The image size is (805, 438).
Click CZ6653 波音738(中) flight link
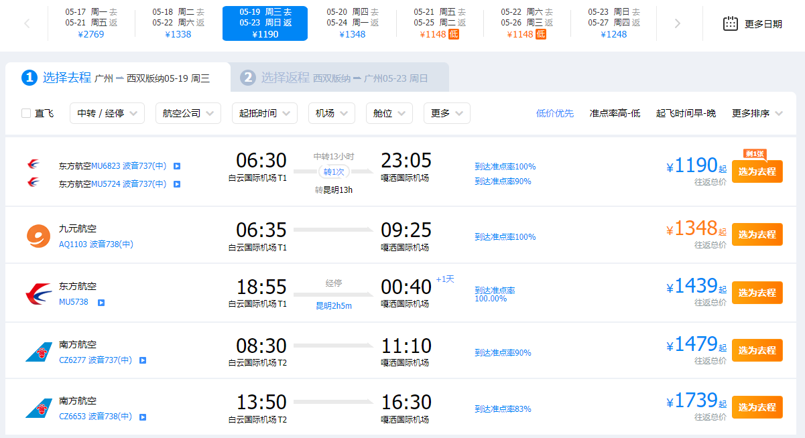tap(95, 417)
